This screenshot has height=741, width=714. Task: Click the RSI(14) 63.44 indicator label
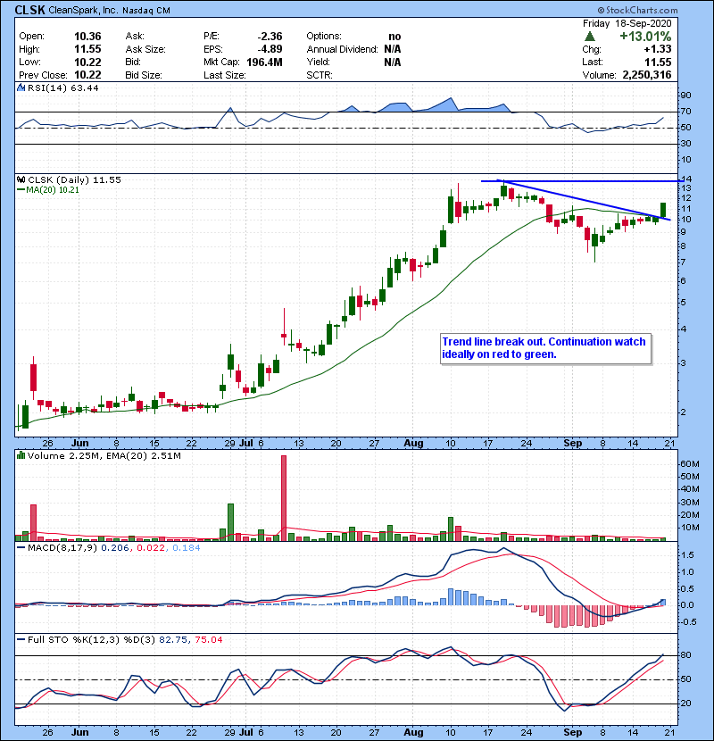(62, 87)
